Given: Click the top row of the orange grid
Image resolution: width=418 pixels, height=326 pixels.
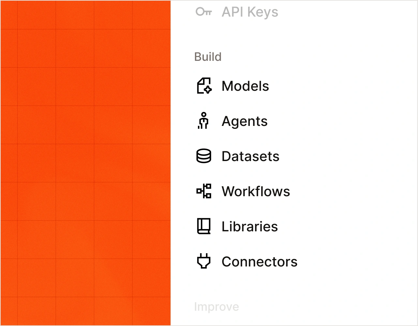Looking at the screenshot, I should click(x=85, y=15).
